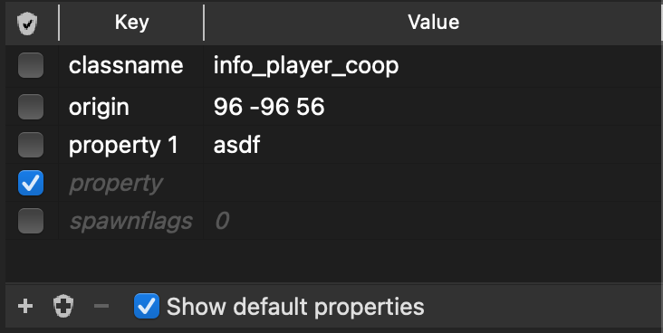Toggle the classname row protection checkbox
The image size is (663, 333).
(31, 65)
